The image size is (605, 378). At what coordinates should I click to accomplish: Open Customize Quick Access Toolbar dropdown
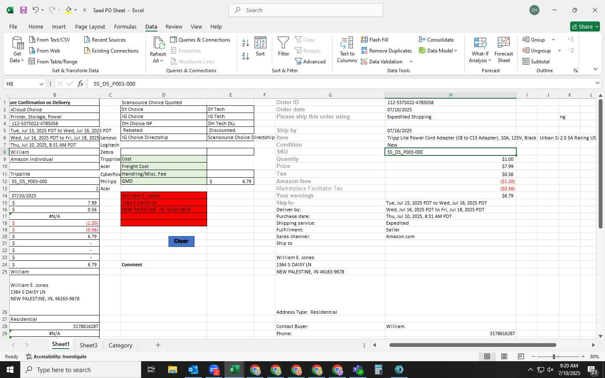[x=84, y=10]
